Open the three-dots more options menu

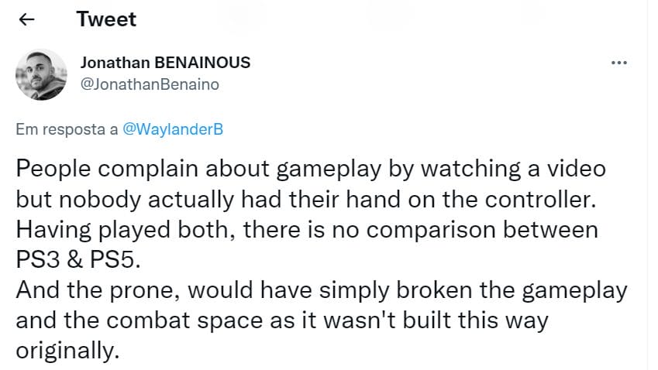[x=618, y=63]
